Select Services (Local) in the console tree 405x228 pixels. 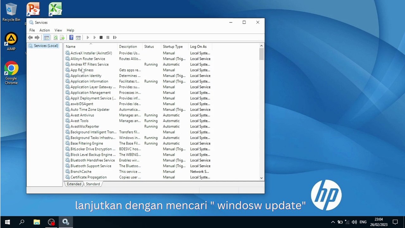(43, 46)
